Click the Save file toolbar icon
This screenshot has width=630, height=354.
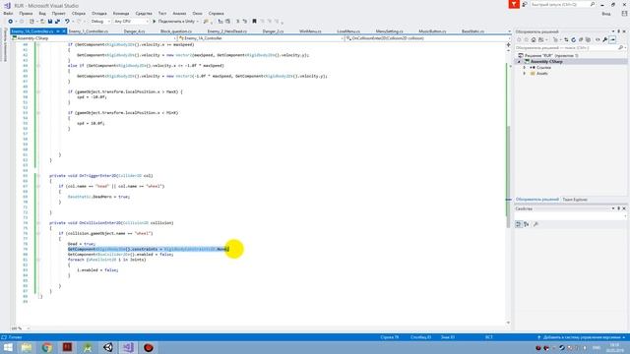pos(50,22)
